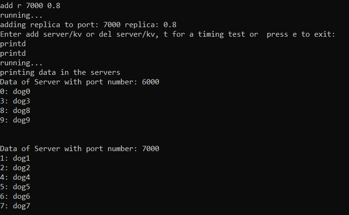
Task: Click the '0: dog0' entry
Action: (x=15, y=92)
